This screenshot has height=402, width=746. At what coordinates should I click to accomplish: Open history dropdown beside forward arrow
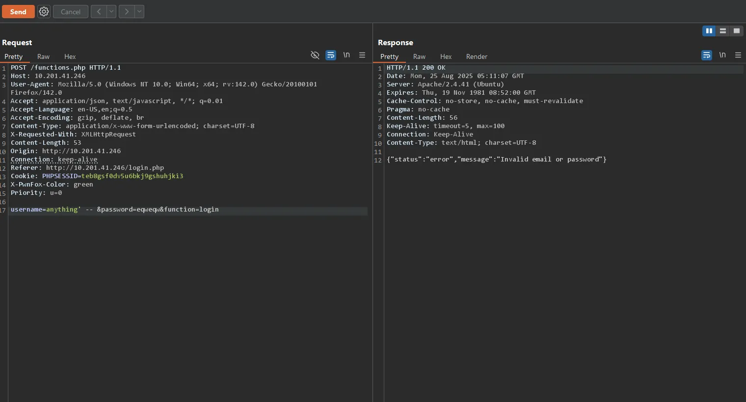coord(139,12)
